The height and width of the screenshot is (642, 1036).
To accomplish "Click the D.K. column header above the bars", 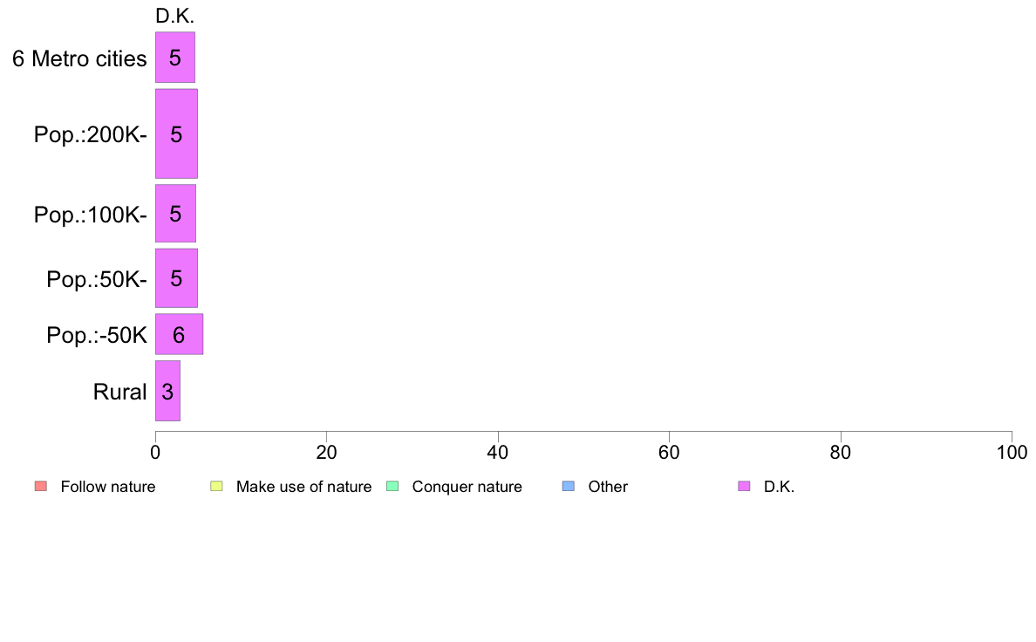I will pos(174,17).
